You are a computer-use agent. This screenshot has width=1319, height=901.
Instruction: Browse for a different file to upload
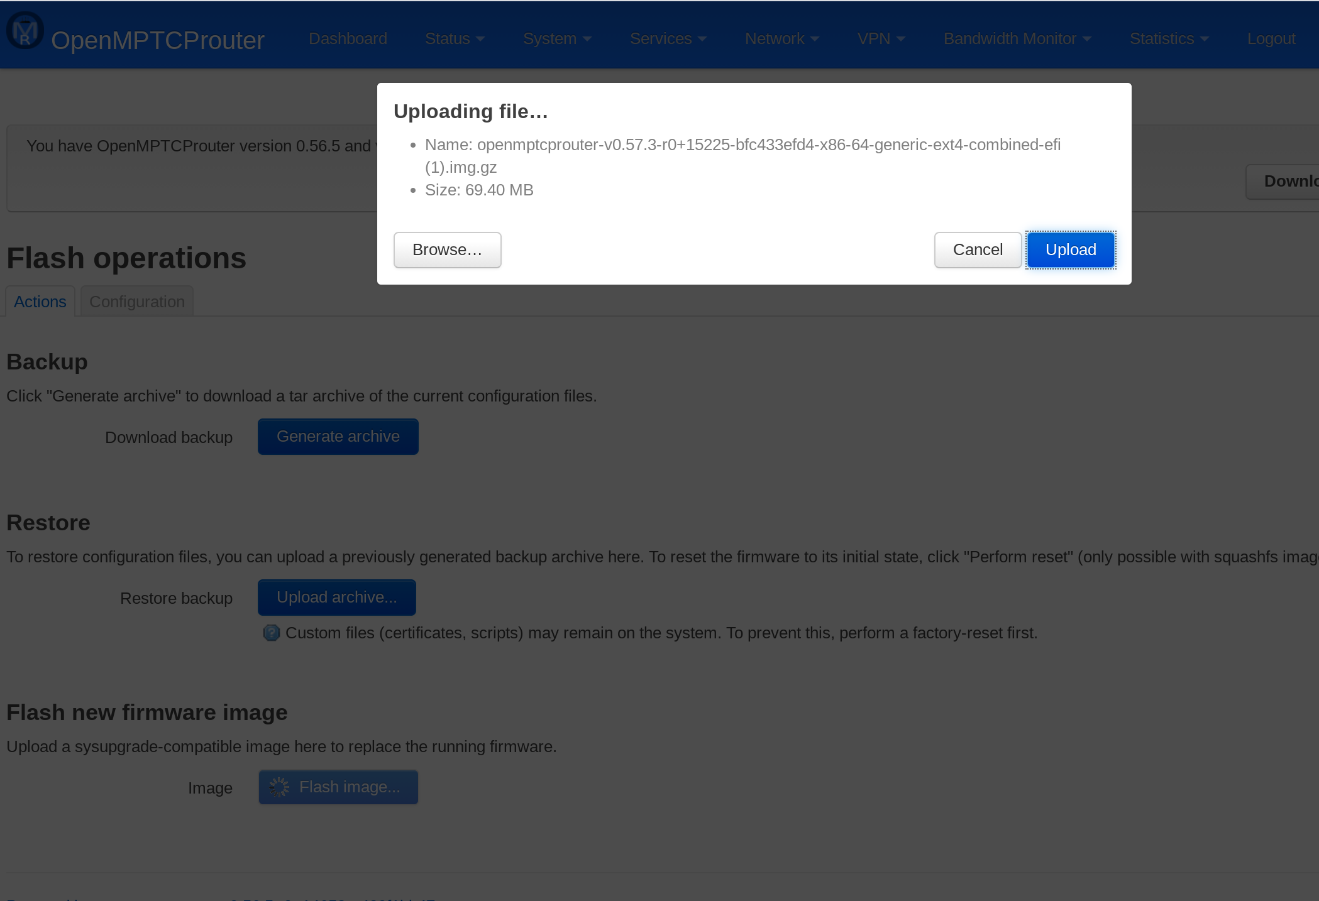[447, 249]
